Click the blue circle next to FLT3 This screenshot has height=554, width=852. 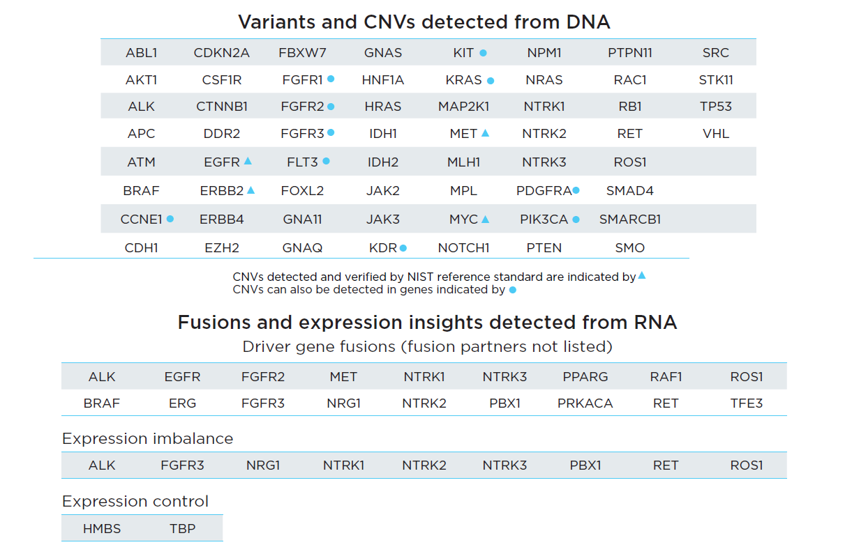tap(326, 162)
